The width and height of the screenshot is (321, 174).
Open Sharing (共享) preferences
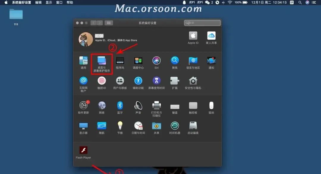pyautogui.click(x=156, y=126)
